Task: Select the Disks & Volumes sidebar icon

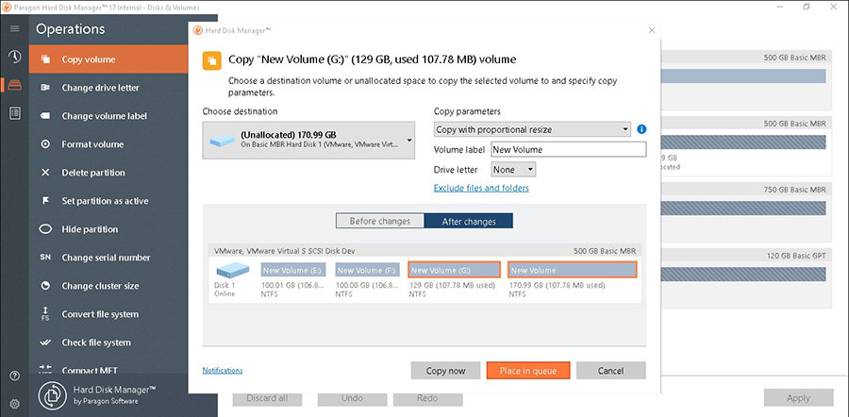Action: pos(14,85)
